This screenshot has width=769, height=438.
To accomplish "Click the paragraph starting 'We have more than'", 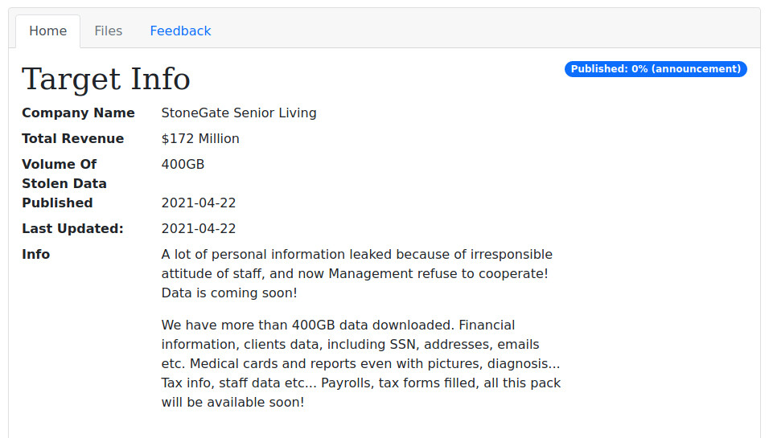I will pos(361,363).
